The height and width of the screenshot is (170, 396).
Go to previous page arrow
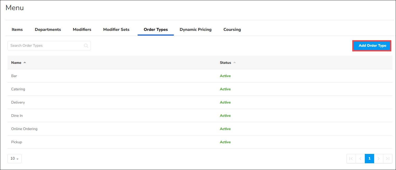[x=360, y=159]
